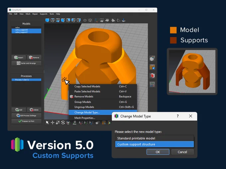Open the Repair menu
226x169 pixels.
tap(35, 14)
